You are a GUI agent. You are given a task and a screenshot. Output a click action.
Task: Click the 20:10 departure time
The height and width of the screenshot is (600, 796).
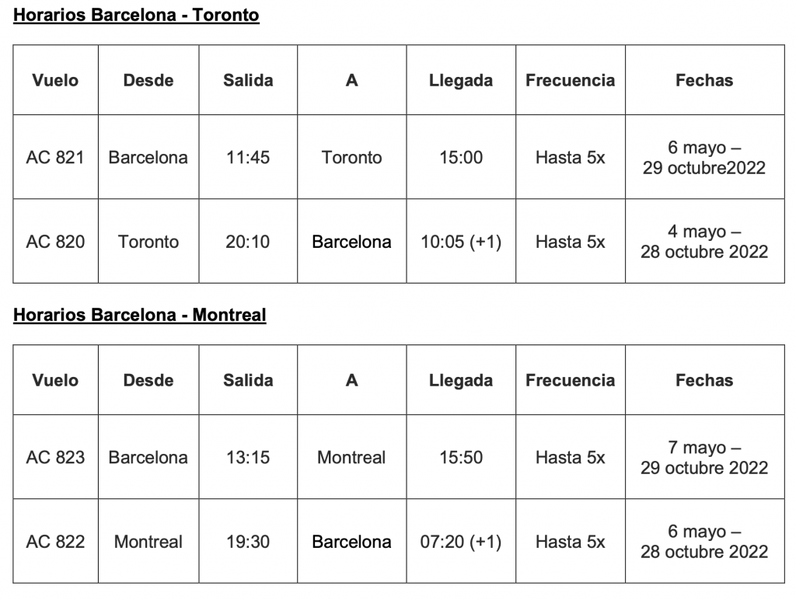[x=248, y=242]
